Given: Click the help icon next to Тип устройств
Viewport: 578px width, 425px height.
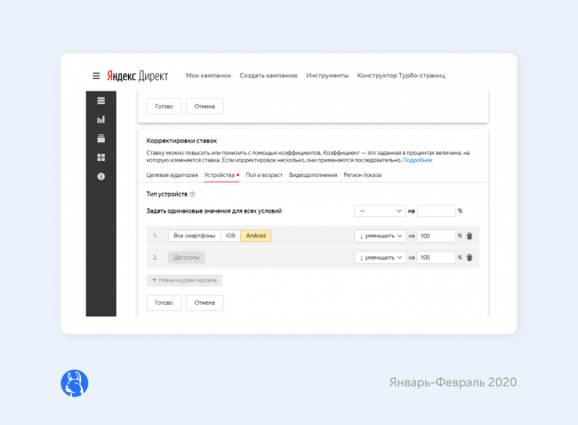Looking at the screenshot, I should coord(192,194).
